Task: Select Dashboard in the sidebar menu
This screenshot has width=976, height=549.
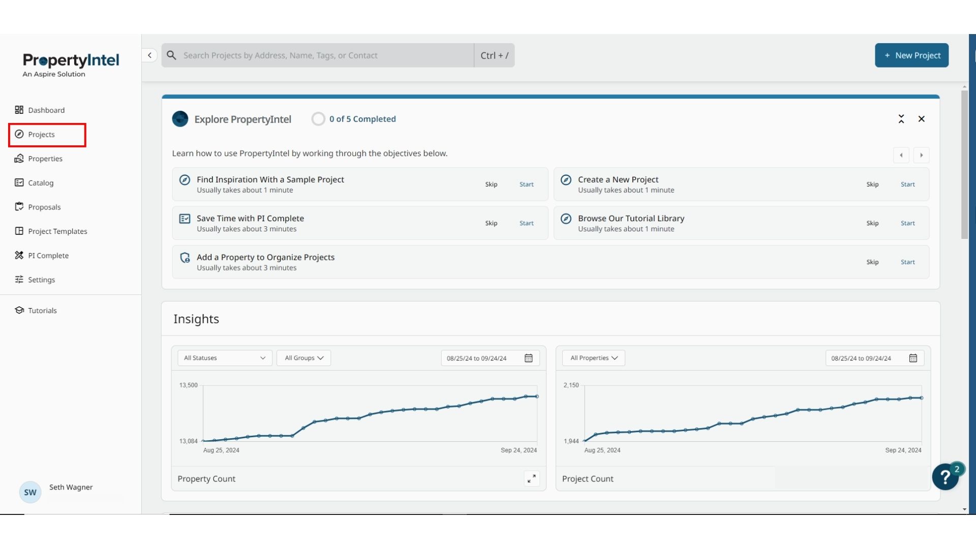Action: tap(46, 110)
